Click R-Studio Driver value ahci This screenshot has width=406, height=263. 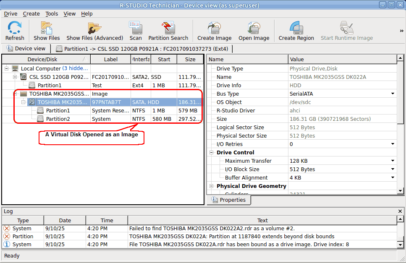(295, 110)
